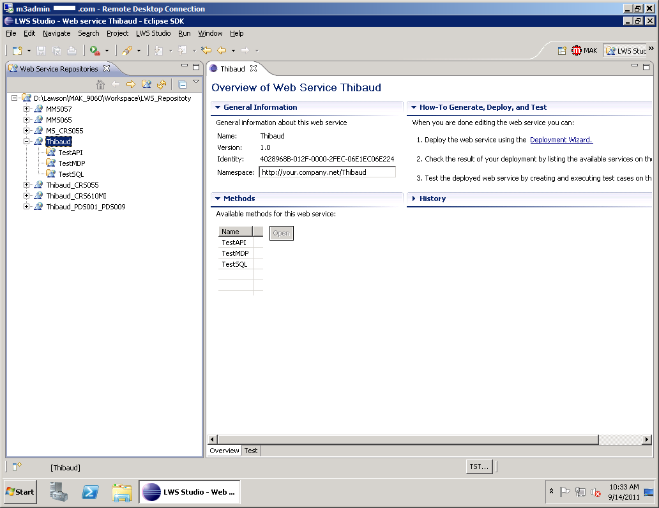The width and height of the screenshot is (659, 508).
Task: Expand the Thibaud_CRS610MI repository node
Action: pos(27,196)
